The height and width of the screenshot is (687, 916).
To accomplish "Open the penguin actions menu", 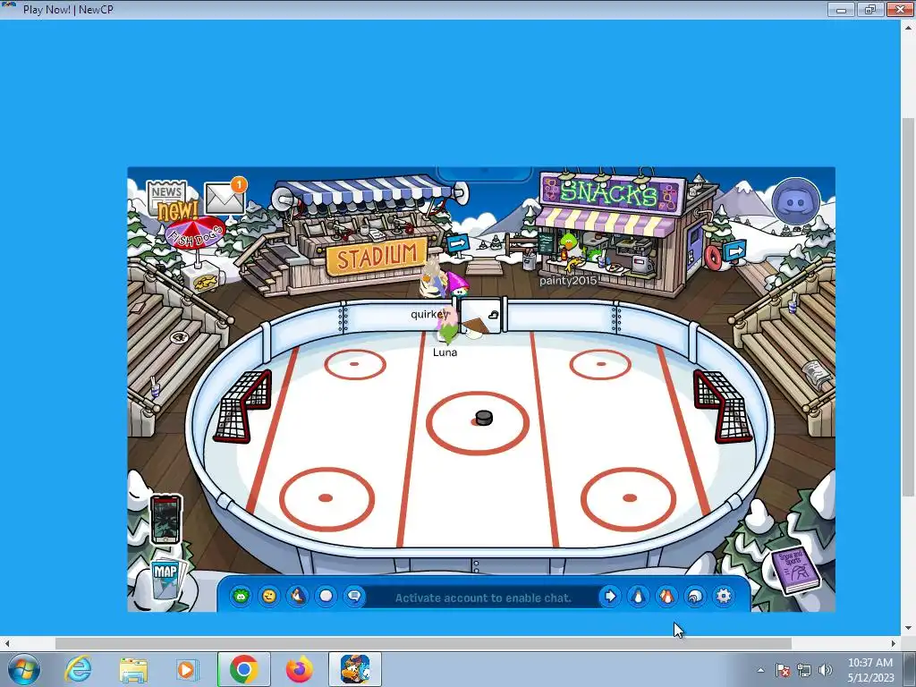I will click(x=297, y=596).
